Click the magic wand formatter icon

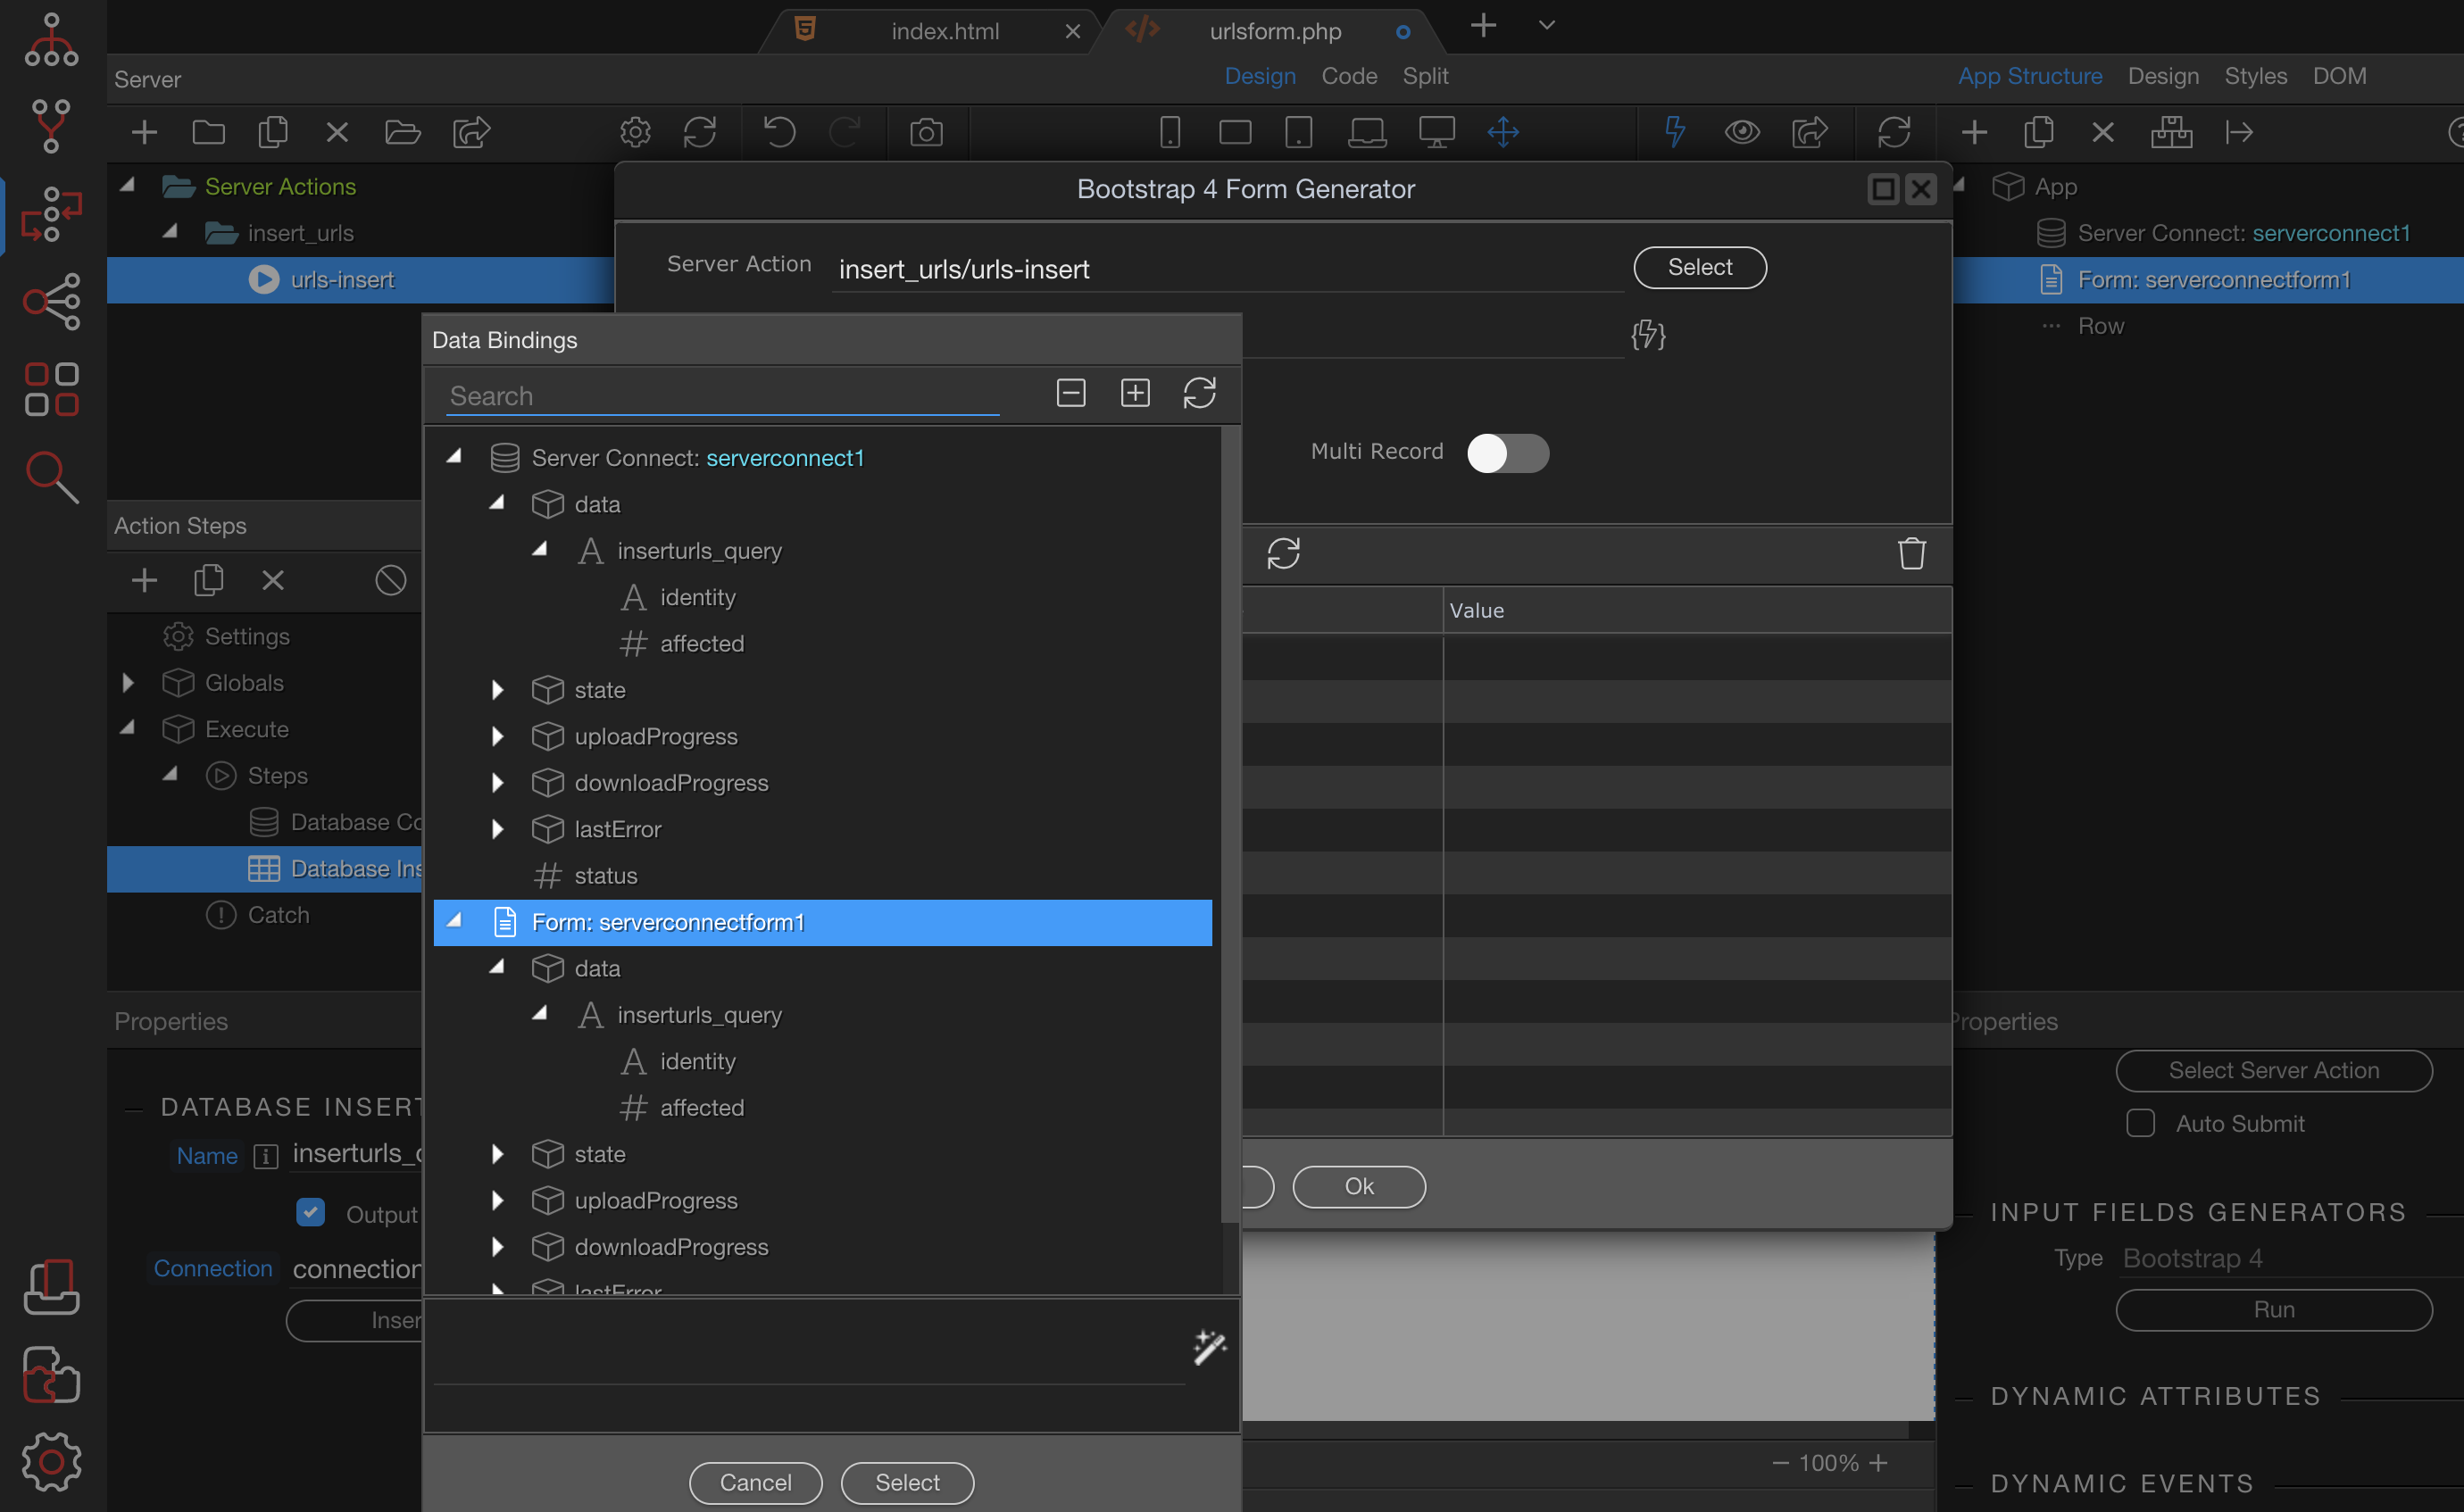point(1209,1347)
